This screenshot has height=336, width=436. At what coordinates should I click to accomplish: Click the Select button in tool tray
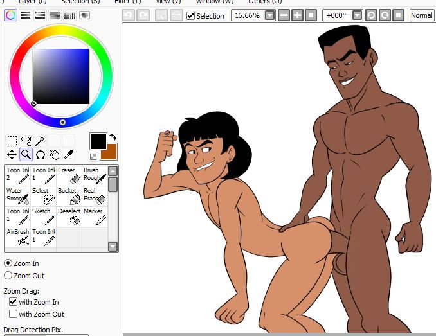pyautogui.click(x=43, y=196)
